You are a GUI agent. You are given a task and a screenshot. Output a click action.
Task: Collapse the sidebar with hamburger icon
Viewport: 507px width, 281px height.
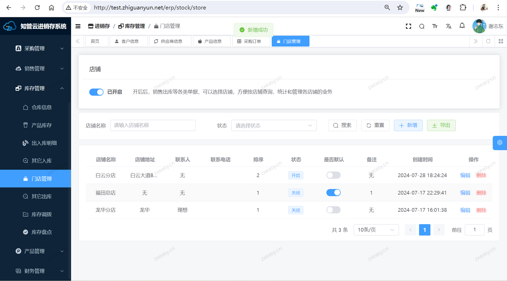pyautogui.click(x=78, y=26)
